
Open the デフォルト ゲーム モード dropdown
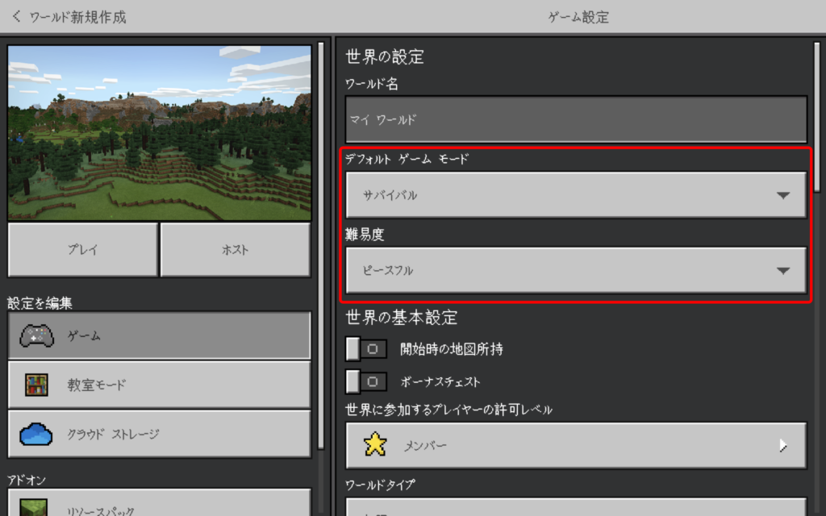point(576,195)
